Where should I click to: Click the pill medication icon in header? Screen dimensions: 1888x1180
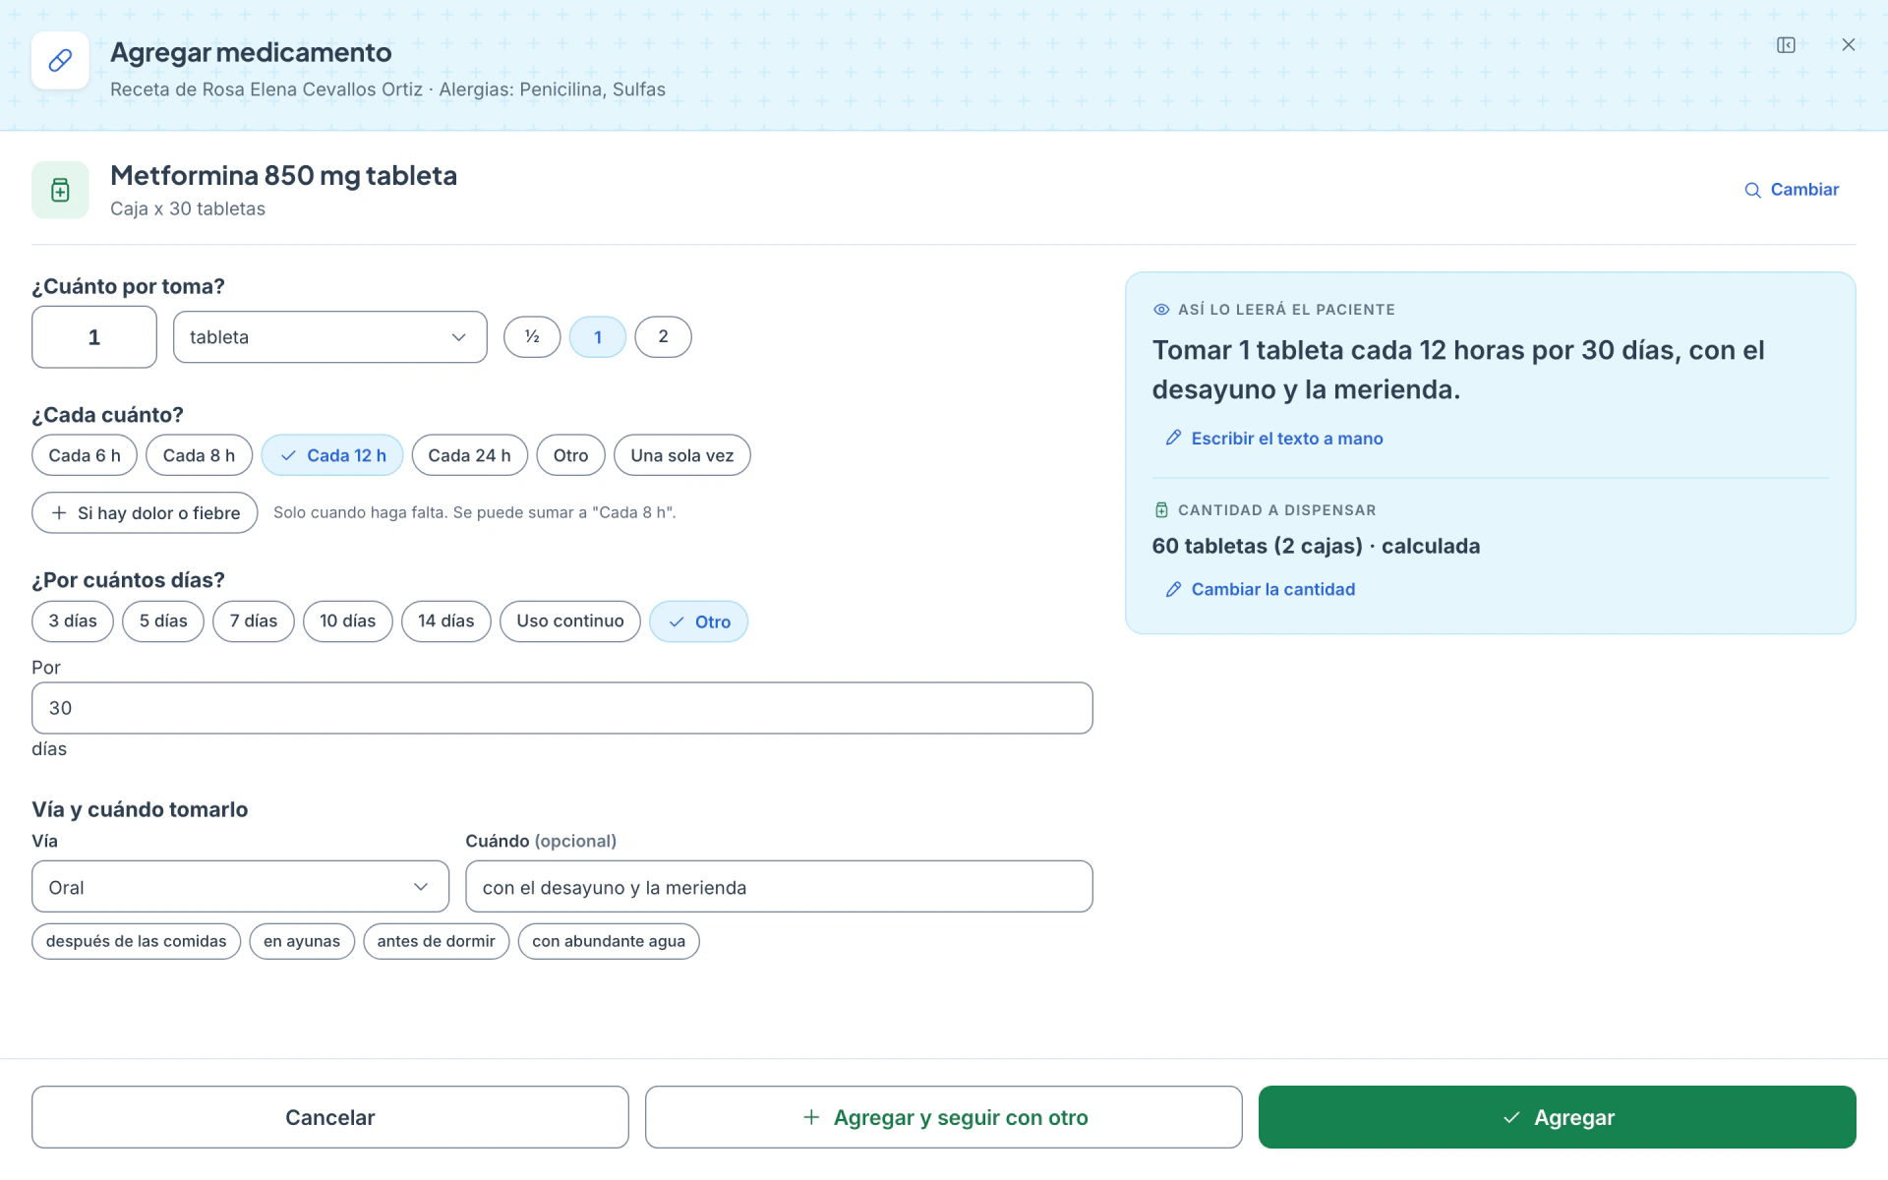coord(60,60)
